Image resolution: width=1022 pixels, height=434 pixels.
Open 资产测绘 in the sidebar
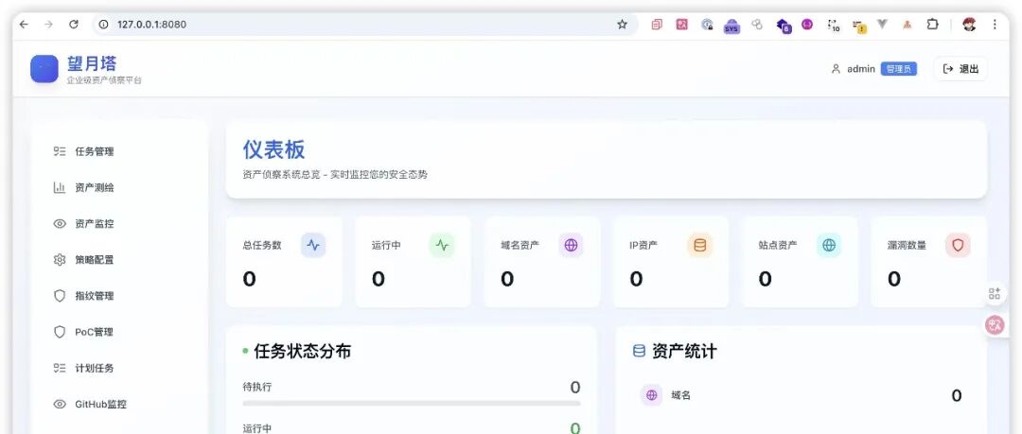click(x=119, y=187)
